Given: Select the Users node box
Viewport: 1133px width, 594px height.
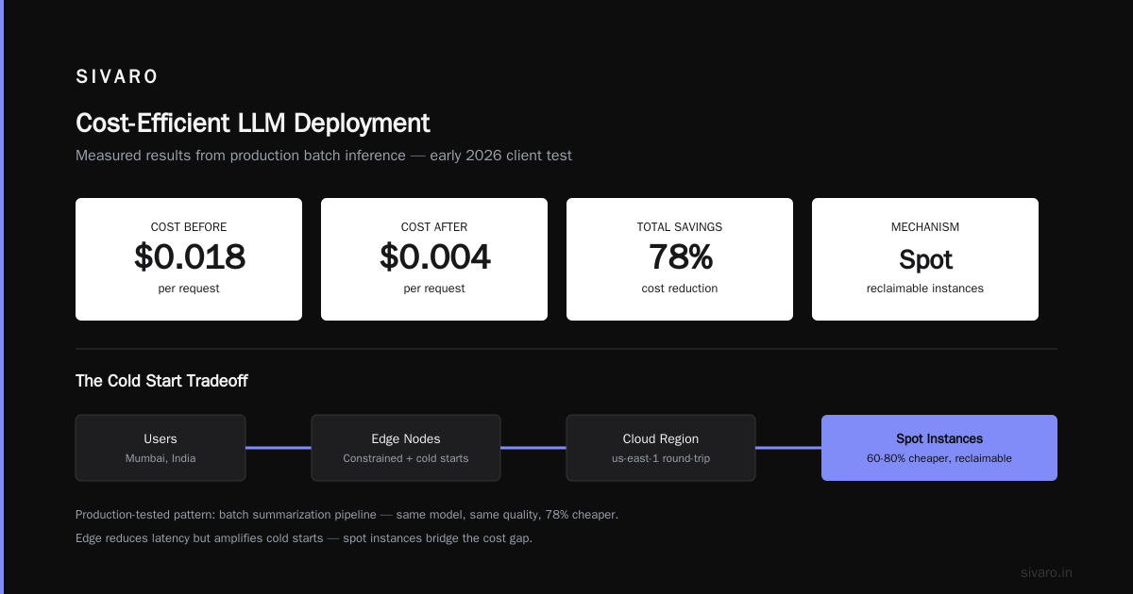Looking at the screenshot, I should [161, 448].
